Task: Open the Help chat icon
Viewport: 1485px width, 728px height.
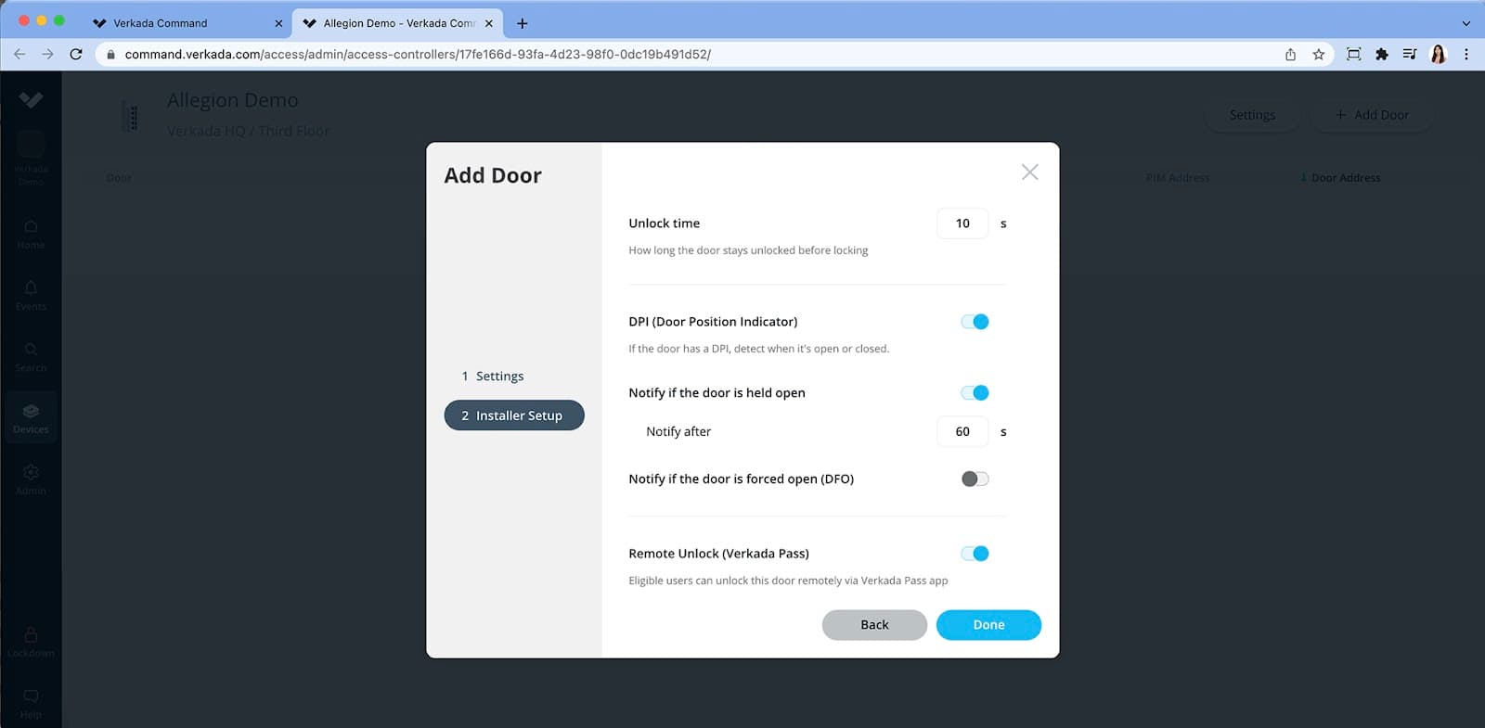Action: (x=31, y=696)
